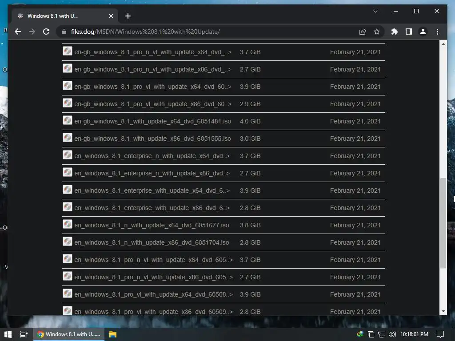Screen dimensions: 455x341
Task: Click the 4.0 GiB size text
Action: click(x=250, y=122)
